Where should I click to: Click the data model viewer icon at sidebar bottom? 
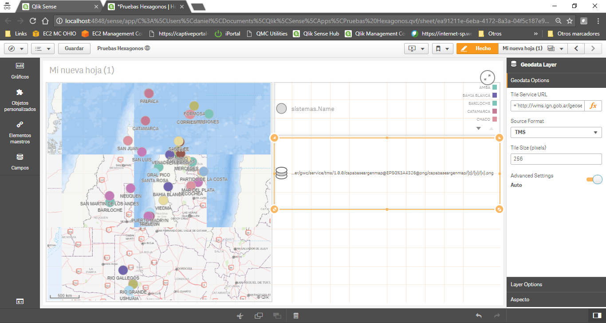(x=20, y=301)
